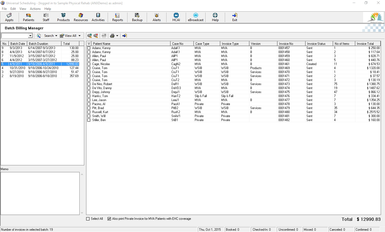
Task: Open the HCAI module
Action: [176, 17]
